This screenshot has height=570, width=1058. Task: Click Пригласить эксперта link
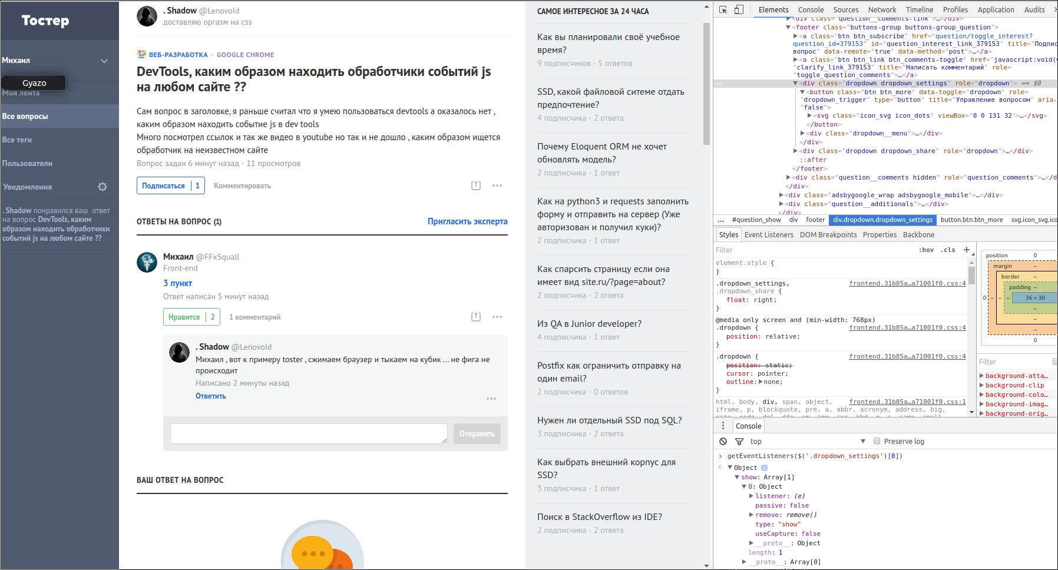[468, 221]
